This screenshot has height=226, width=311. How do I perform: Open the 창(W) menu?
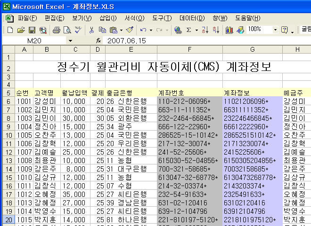click(x=220, y=18)
